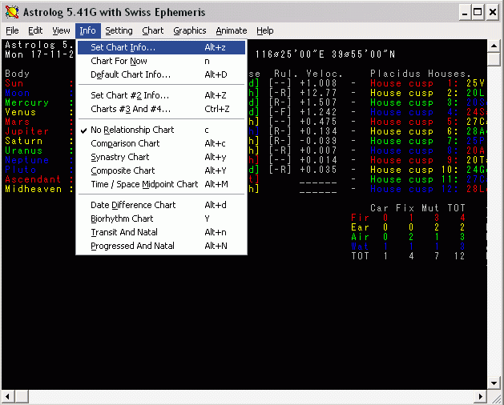
Task: Select Composite Chart menu option
Action: (x=161, y=170)
